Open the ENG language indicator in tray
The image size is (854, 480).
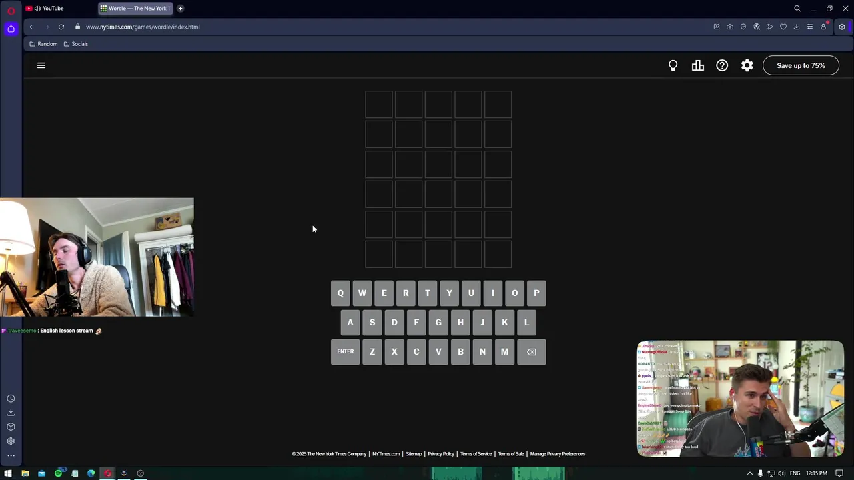coord(795,473)
